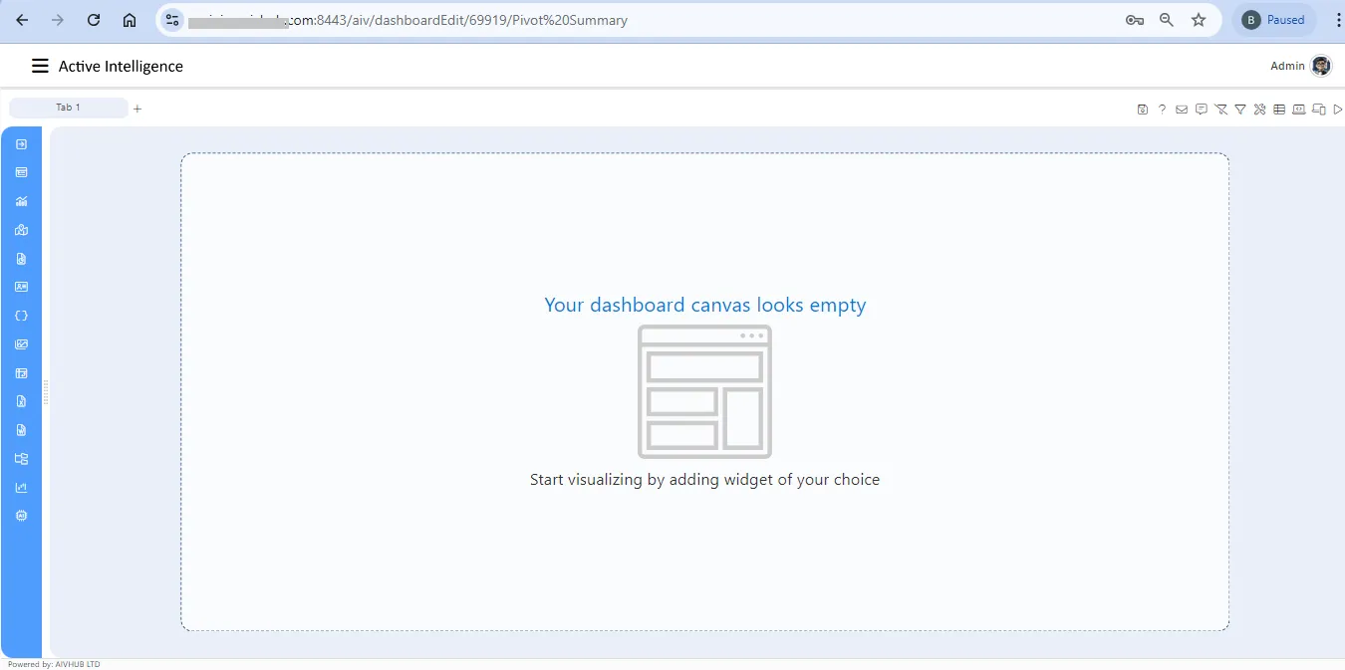Open the hamburger navigation menu
The image size is (1345, 670).
39,66
